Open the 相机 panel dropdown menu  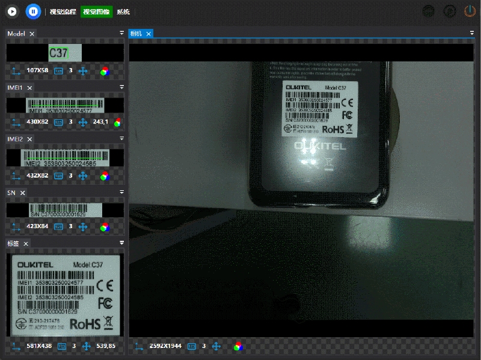click(x=472, y=33)
